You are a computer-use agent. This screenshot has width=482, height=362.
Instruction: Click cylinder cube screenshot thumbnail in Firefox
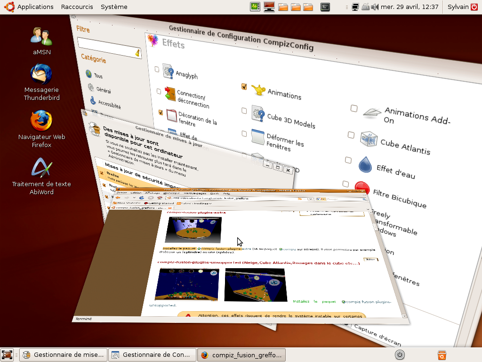tap(193, 230)
